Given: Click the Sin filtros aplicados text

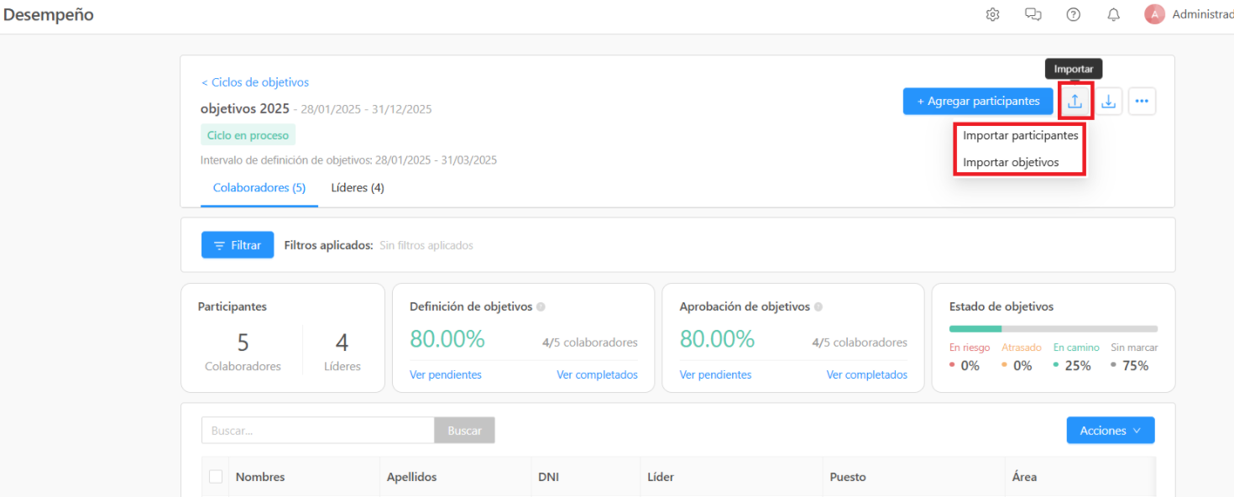Looking at the screenshot, I should (426, 246).
